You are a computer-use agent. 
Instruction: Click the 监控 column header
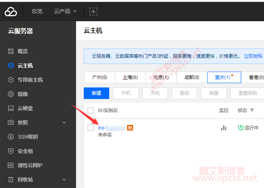point(224,110)
